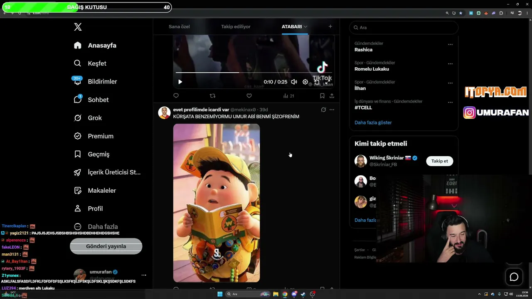Click the X logo in the sidebar

[x=78, y=27]
